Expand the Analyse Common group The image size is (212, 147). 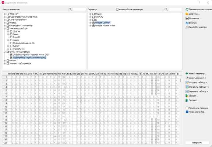pos(91,22)
